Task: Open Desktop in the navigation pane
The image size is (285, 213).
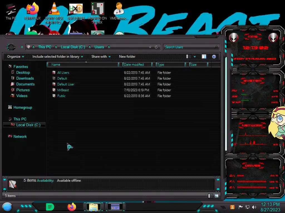Action: pos(23,72)
